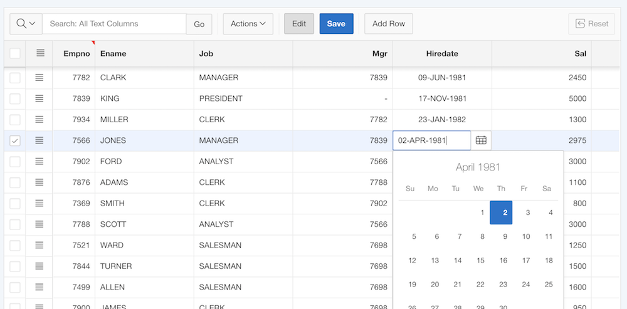The image size is (627, 309).
Task: Click the Add Row button
Action: (388, 24)
